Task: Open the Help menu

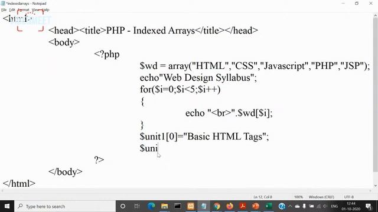Action: 45,10
